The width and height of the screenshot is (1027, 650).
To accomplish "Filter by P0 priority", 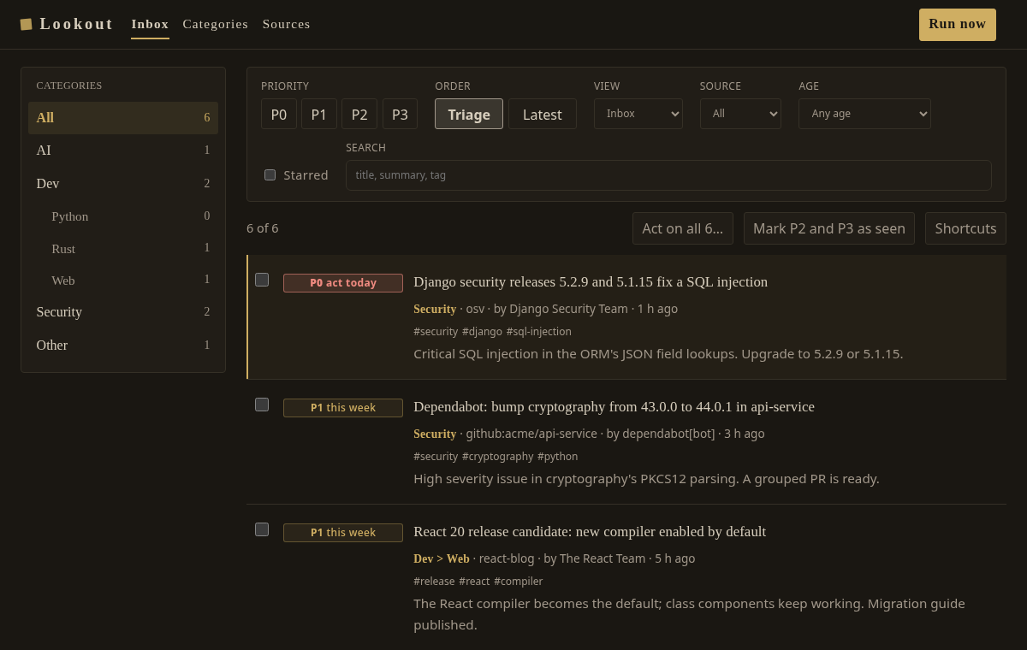I will pyautogui.click(x=279, y=114).
